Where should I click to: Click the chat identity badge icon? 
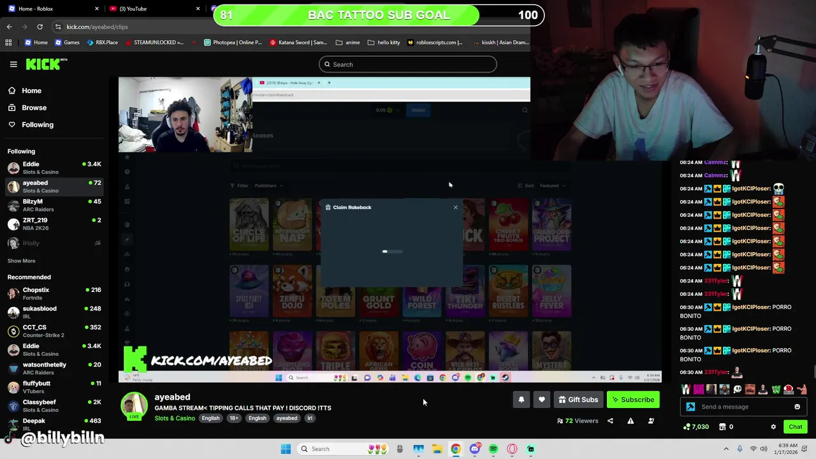click(690, 407)
